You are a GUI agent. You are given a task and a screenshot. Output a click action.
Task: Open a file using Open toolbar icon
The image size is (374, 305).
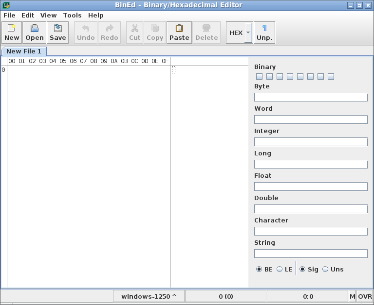coord(35,33)
